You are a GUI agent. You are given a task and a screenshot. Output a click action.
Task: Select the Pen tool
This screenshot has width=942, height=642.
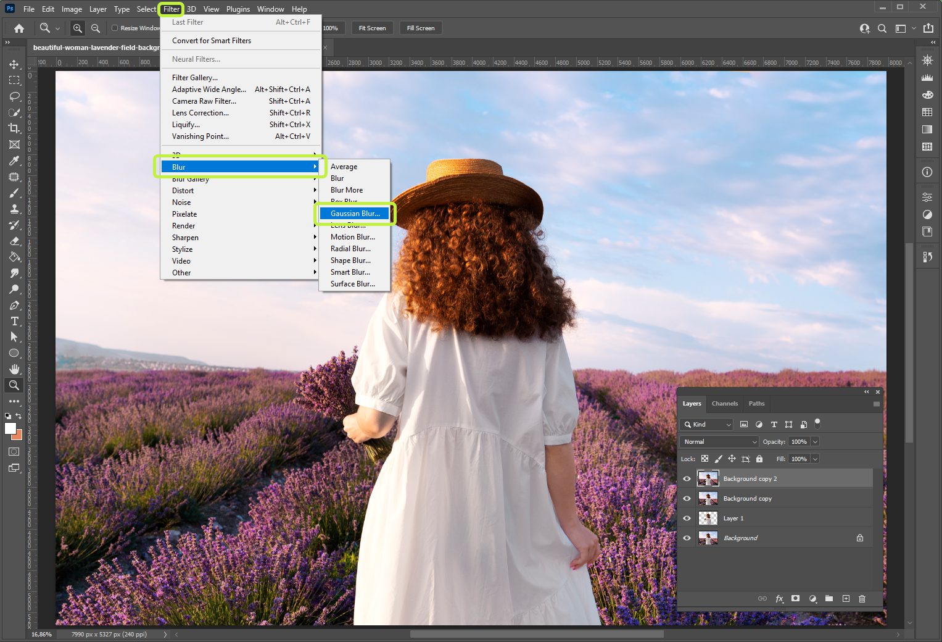click(x=14, y=305)
